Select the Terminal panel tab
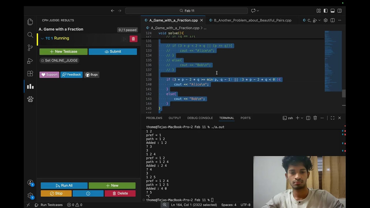Viewport: 370px width, 208px height. click(227, 118)
